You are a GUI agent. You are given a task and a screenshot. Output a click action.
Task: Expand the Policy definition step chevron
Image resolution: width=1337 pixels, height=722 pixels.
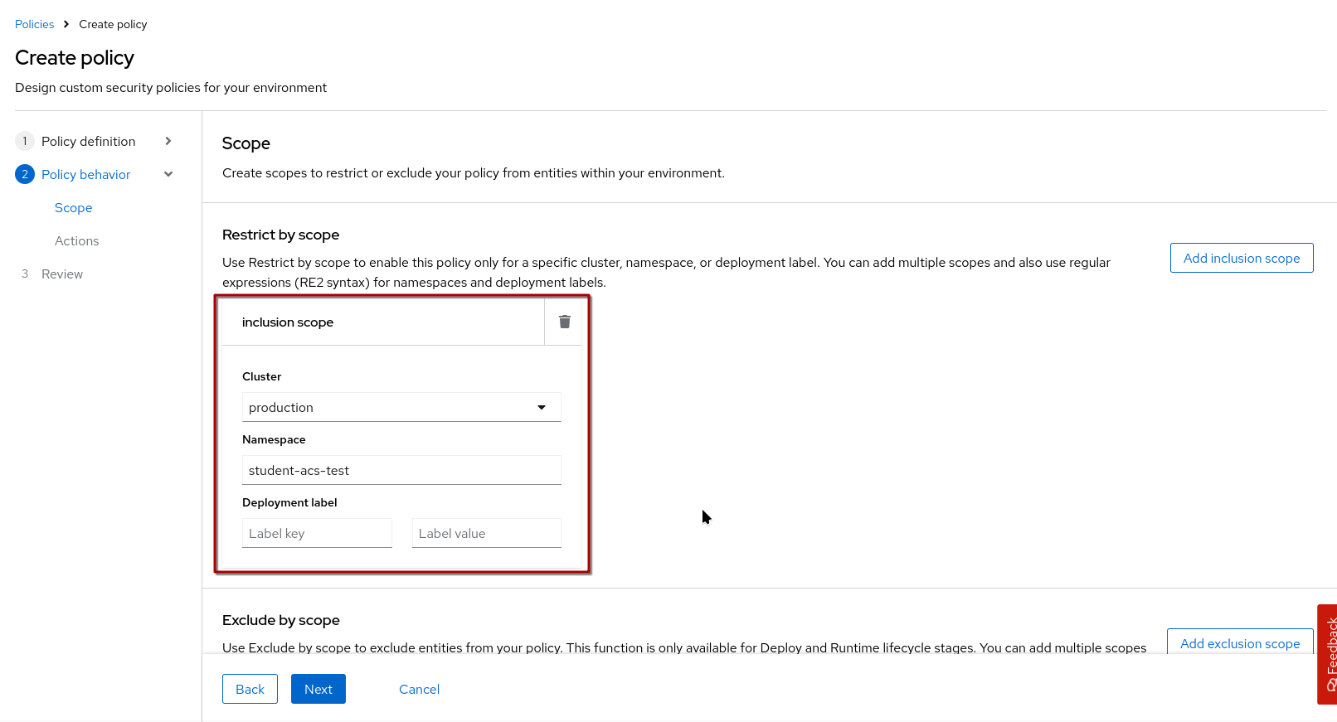(x=168, y=141)
